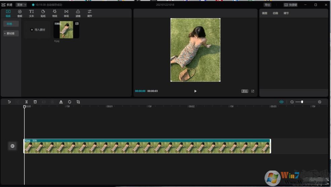Open the 特效 (Effects) panel
Image resolution: width=331 pixels, height=187 pixels.
[x=54, y=13]
